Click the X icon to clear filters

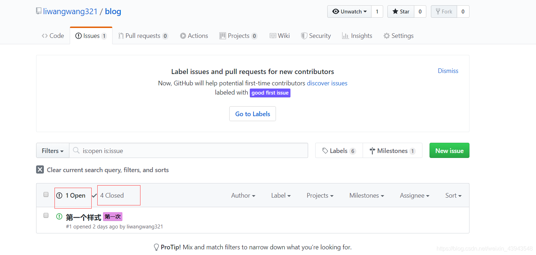(x=40, y=170)
